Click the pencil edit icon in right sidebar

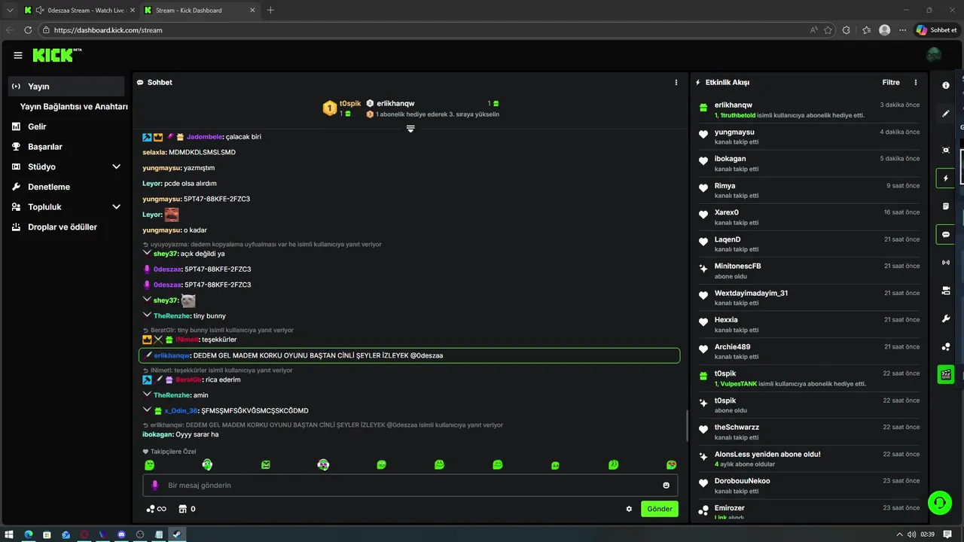pos(946,114)
